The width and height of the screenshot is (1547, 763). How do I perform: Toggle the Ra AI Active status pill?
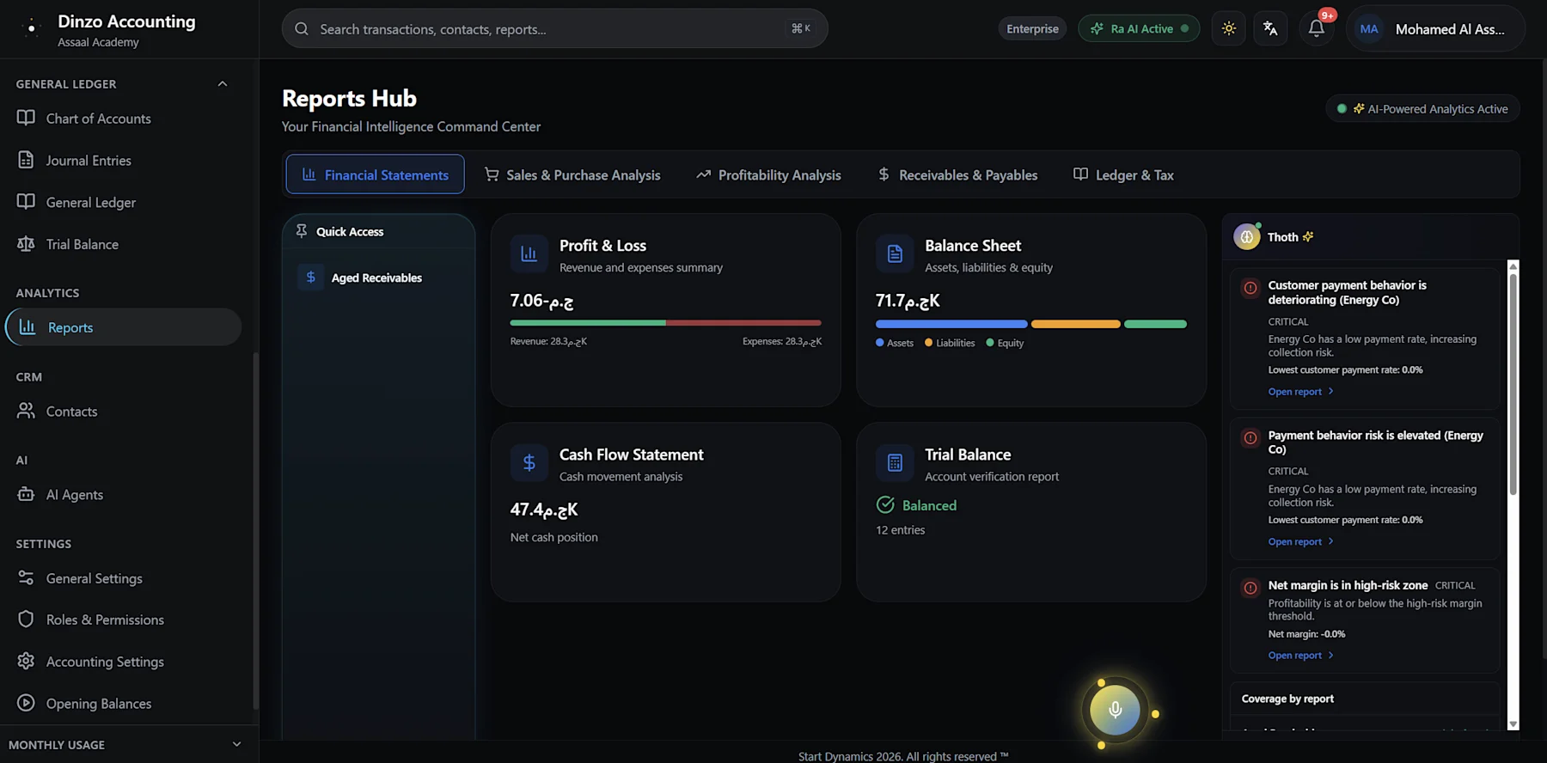coord(1139,28)
